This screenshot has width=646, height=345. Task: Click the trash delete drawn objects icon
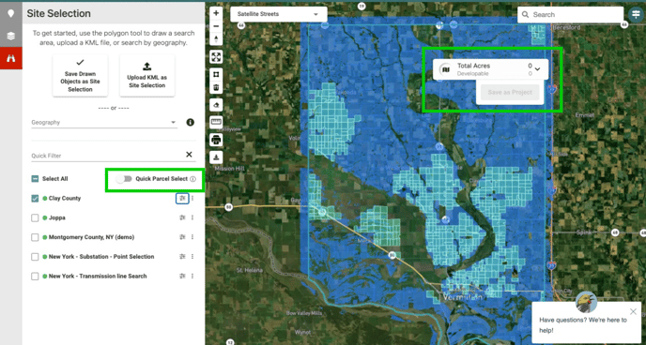coord(216,87)
